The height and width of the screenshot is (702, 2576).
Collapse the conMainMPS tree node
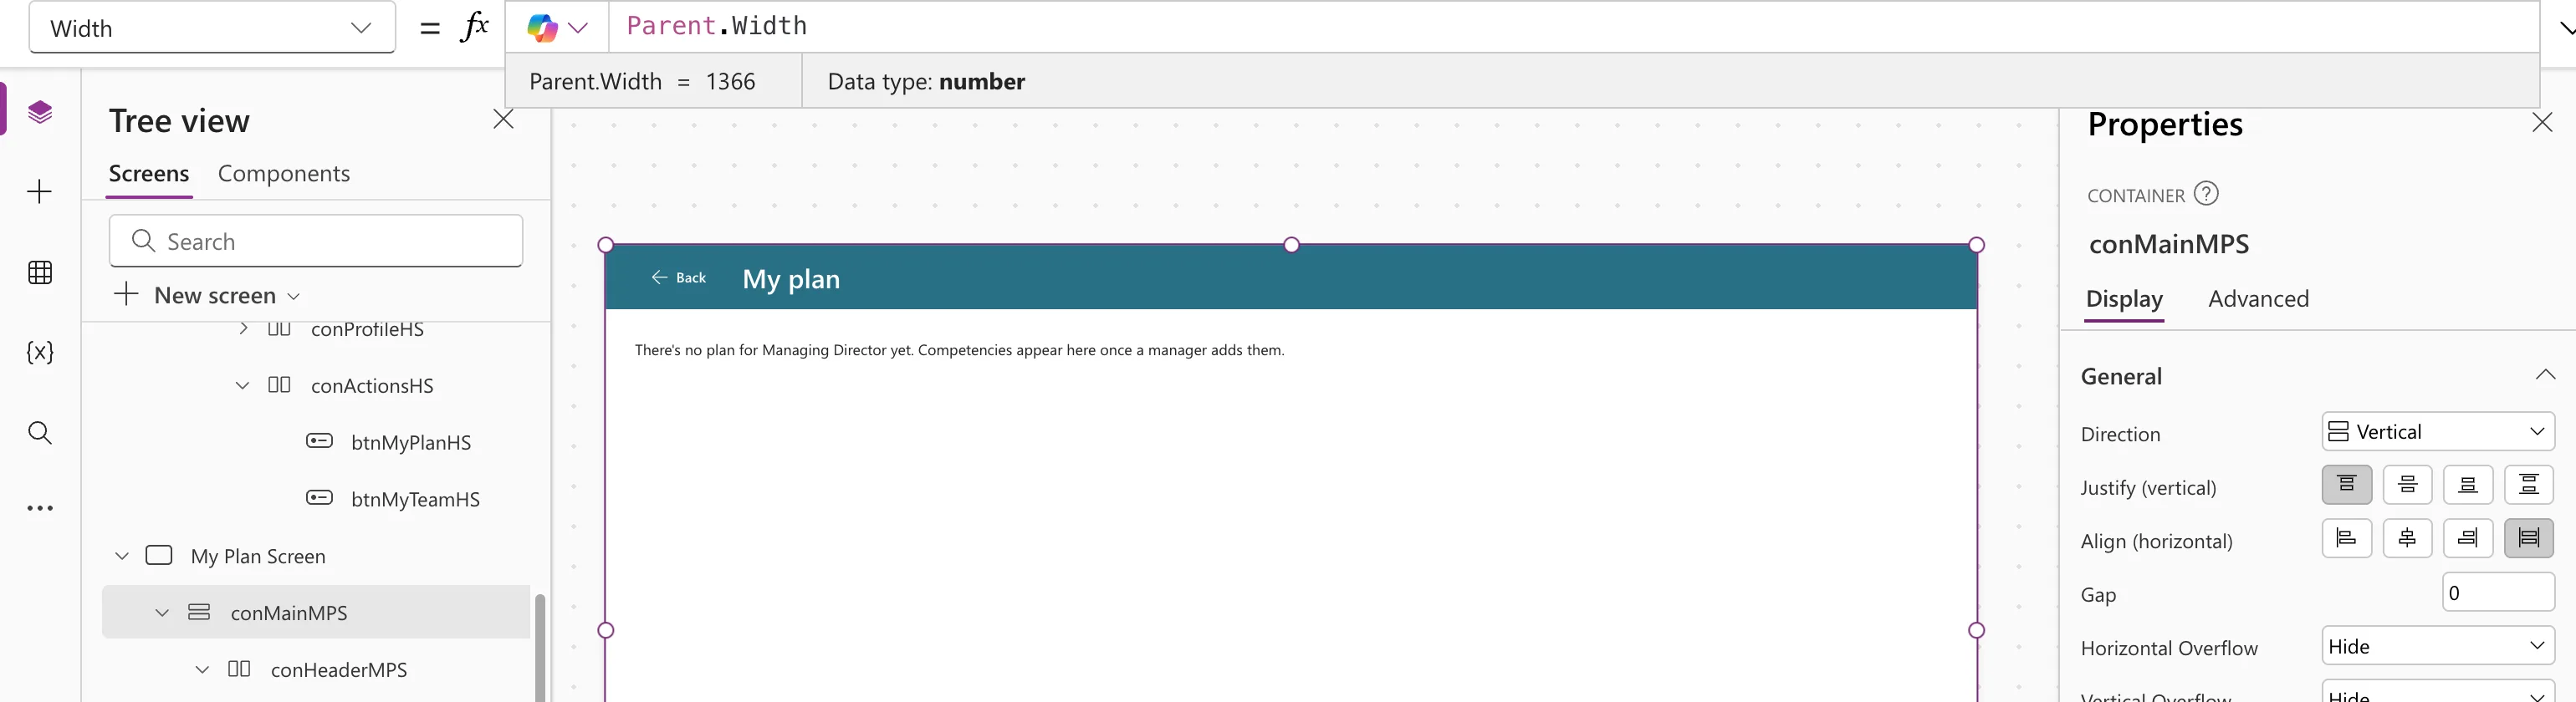pos(162,613)
